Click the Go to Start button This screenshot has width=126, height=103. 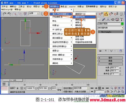92,88
